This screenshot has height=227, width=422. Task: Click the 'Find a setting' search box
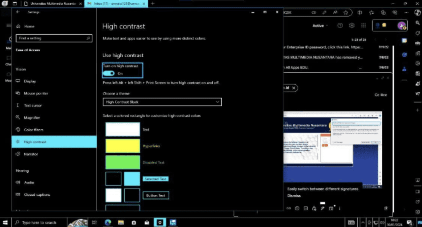(x=54, y=38)
